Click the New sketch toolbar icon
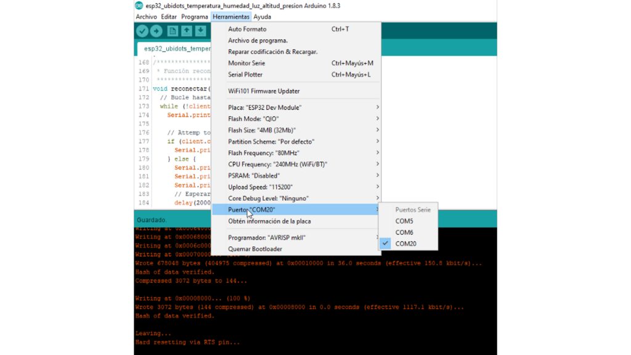 tap(173, 31)
